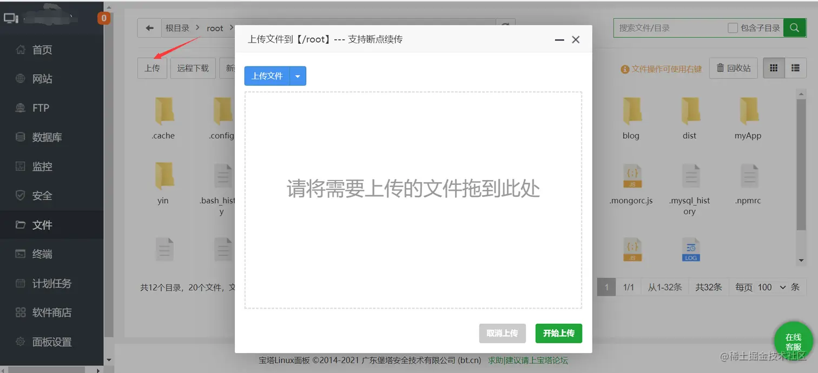
Task: Open the 在线客服 chat button
Action: click(793, 342)
